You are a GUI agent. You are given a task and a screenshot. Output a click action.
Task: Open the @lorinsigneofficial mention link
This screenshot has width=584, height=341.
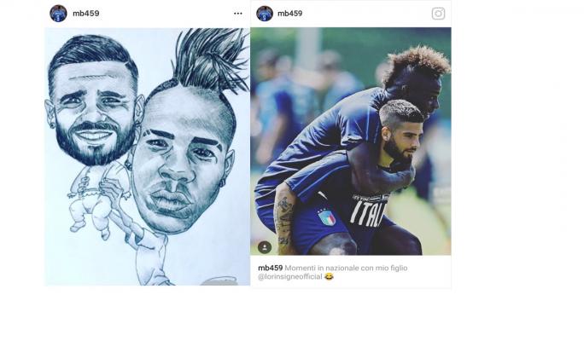[290, 277]
